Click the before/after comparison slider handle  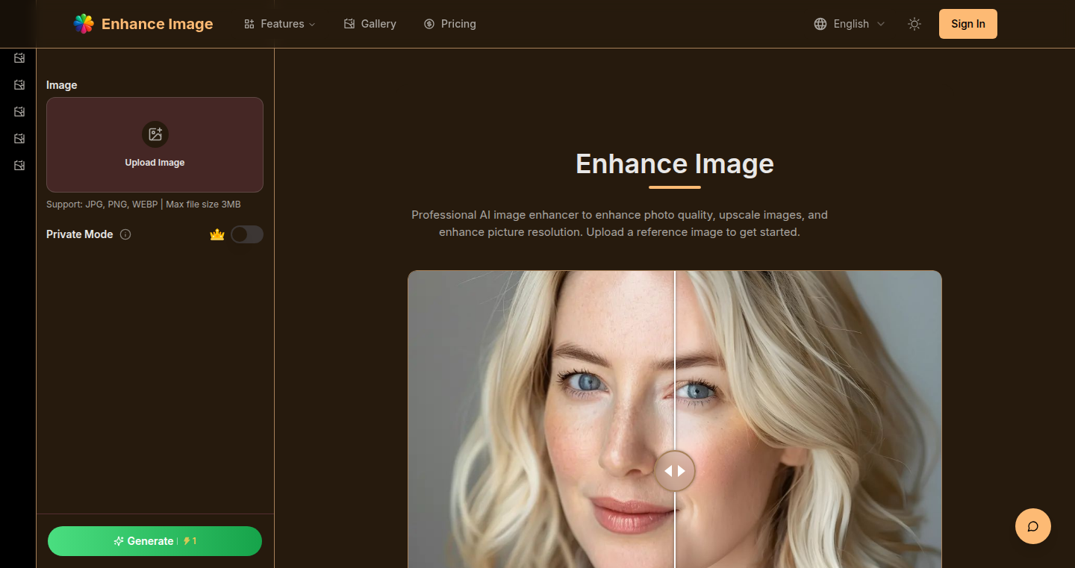[x=675, y=471]
